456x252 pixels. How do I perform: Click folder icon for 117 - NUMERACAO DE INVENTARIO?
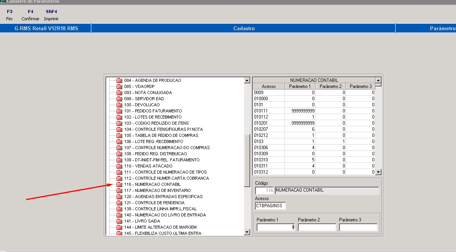[x=119, y=190]
